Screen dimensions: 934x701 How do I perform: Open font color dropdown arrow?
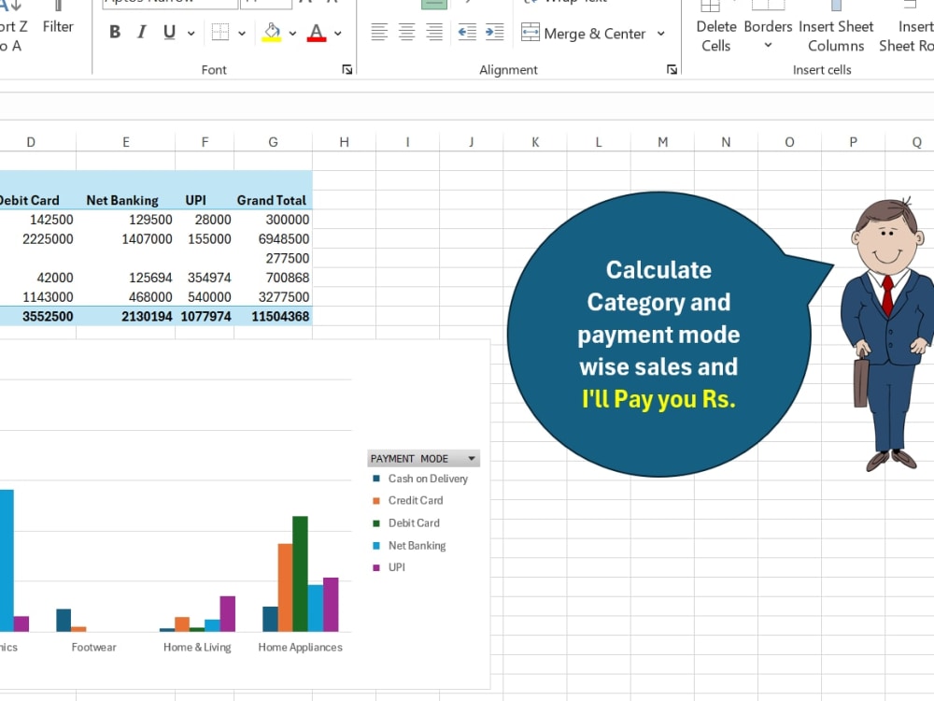point(338,34)
